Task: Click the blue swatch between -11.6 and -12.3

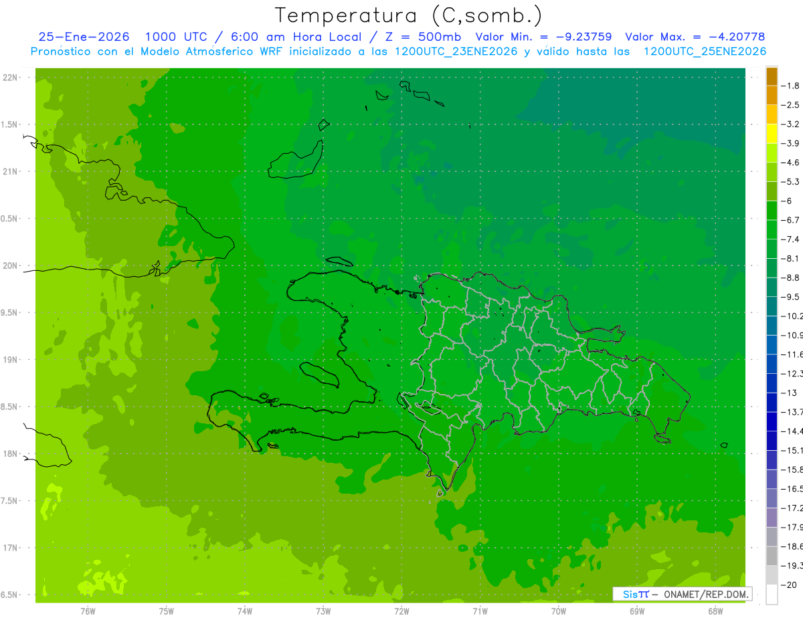Action: pyautogui.click(x=772, y=364)
